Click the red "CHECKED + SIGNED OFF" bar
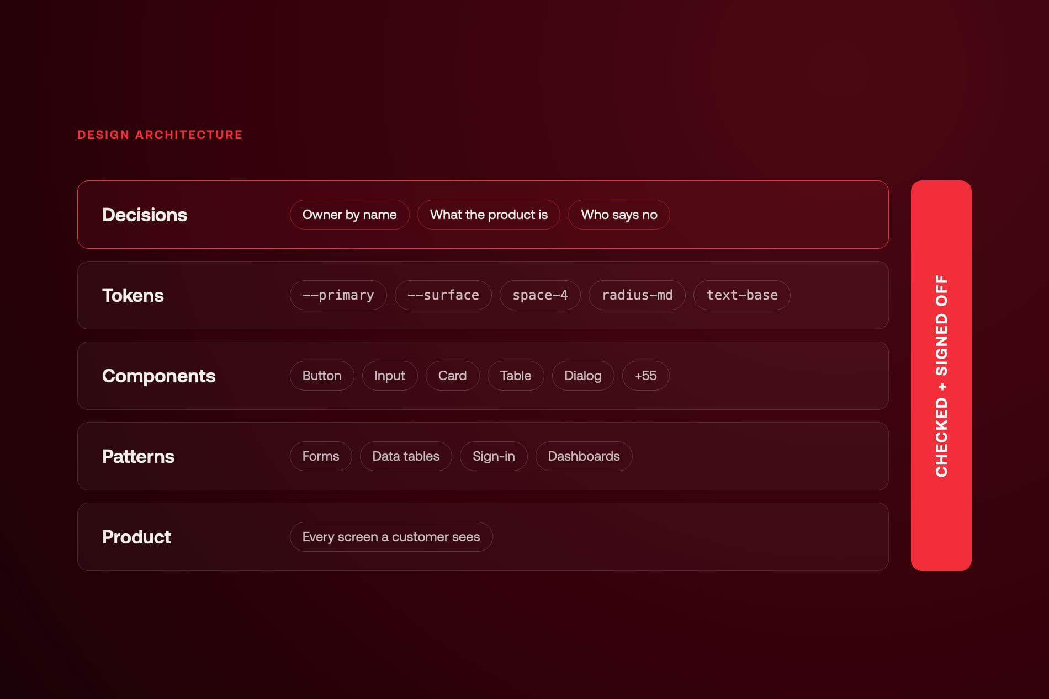Viewport: 1049px width, 699px height. (x=941, y=376)
